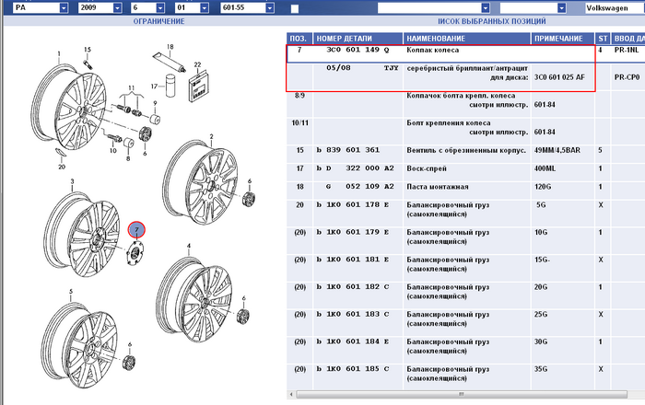
Task: Click the hub cap drawing under callout 7
Action: 135,253
